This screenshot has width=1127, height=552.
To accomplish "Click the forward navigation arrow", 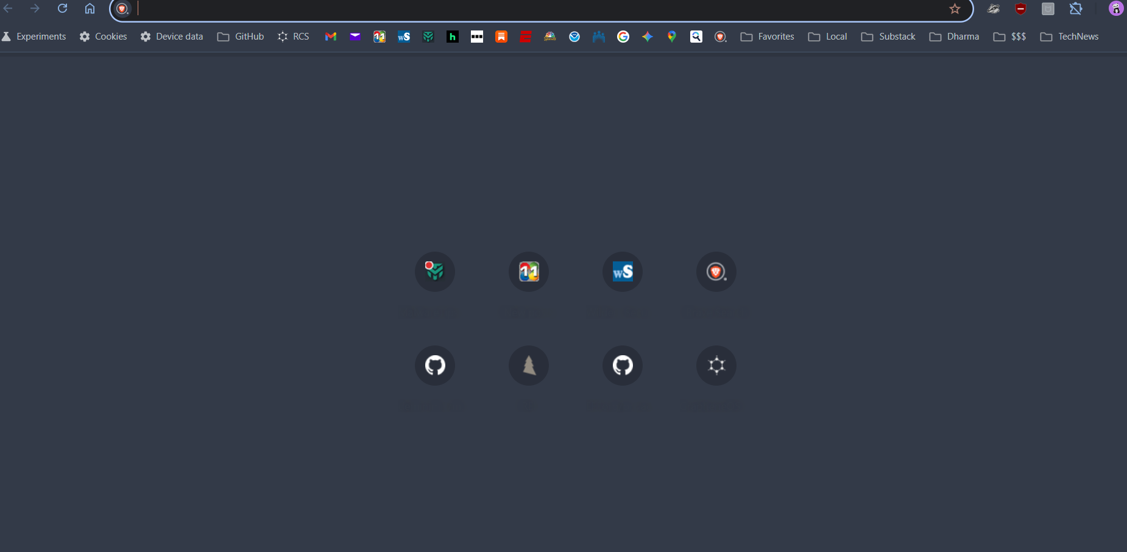I will pyautogui.click(x=35, y=9).
